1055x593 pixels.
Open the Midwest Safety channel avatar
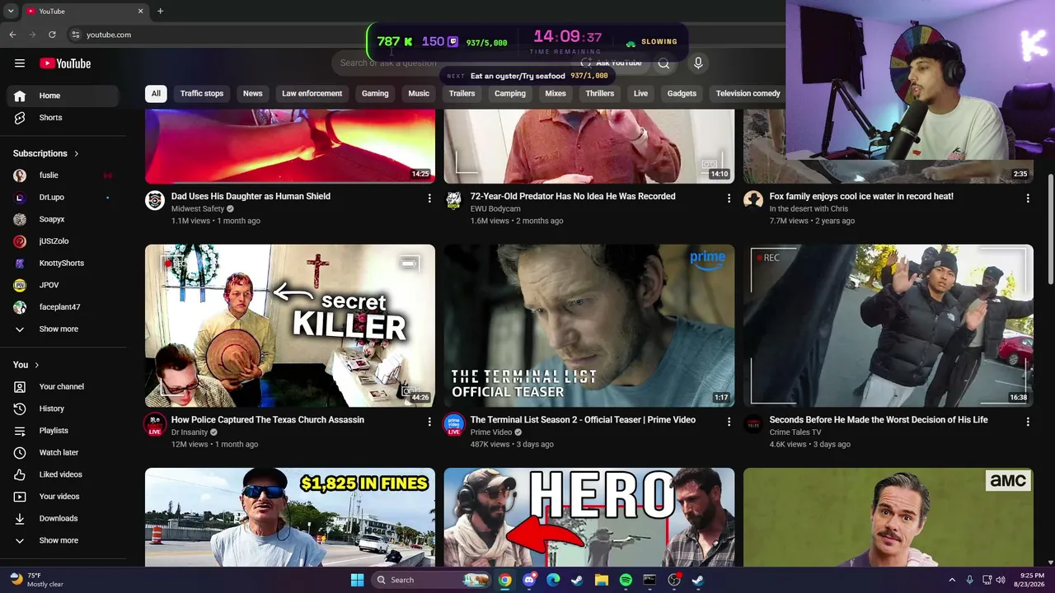155,200
